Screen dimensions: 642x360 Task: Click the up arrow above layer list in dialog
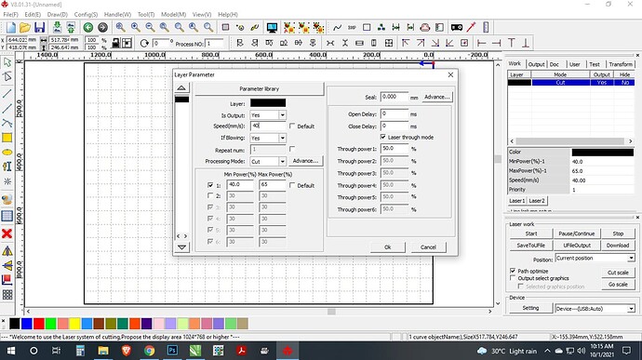(x=181, y=87)
